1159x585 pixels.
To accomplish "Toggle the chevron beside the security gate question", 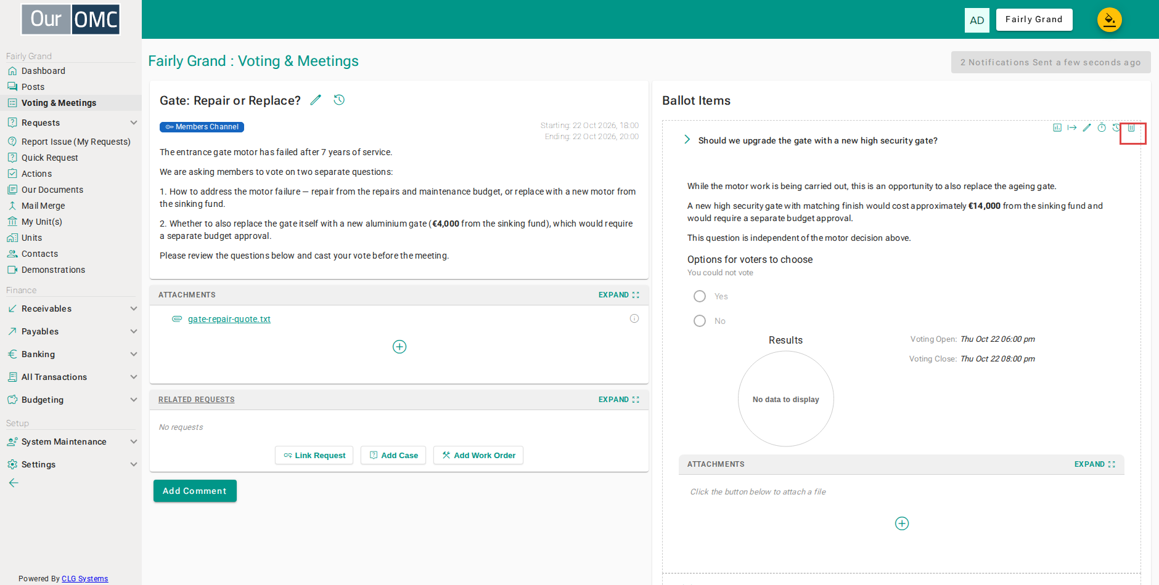I will point(687,140).
